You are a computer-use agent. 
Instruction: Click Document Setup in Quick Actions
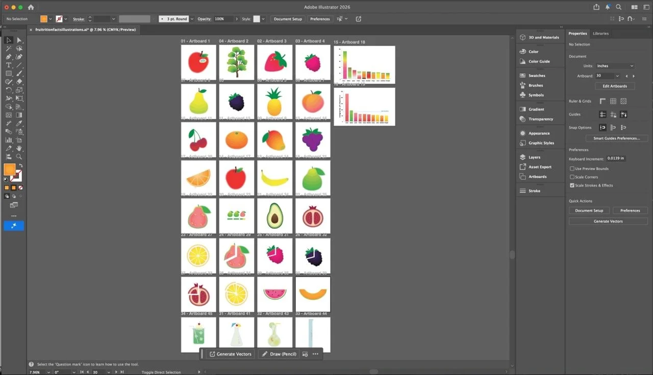tap(589, 210)
